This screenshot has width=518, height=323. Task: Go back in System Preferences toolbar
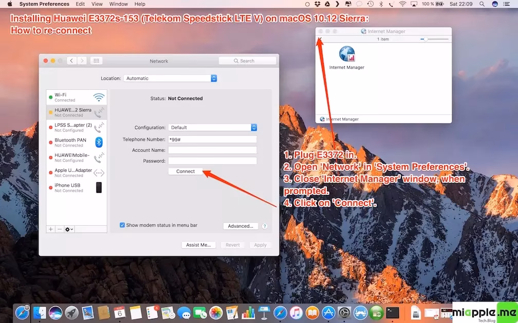(x=71, y=60)
